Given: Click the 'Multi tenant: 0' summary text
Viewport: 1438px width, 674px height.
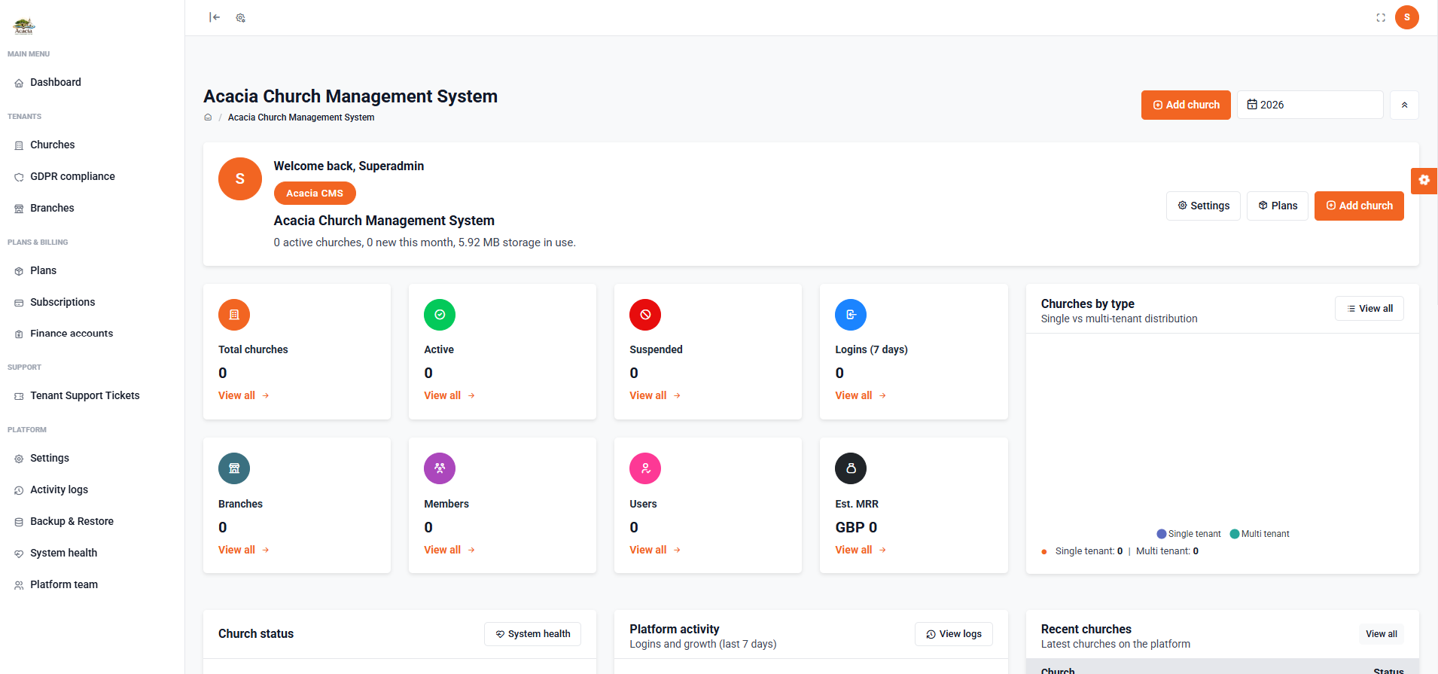Looking at the screenshot, I should coord(1167,551).
